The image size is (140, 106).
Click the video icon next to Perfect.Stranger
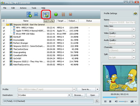pos(11,43)
